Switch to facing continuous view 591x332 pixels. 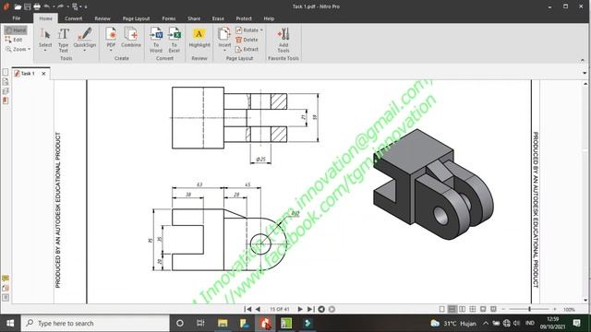(x=473, y=309)
